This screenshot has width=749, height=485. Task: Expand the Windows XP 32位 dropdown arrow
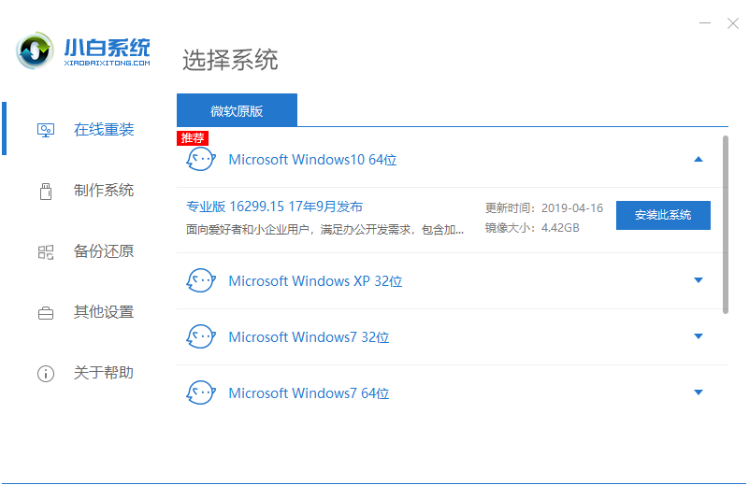click(x=698, y=281)
